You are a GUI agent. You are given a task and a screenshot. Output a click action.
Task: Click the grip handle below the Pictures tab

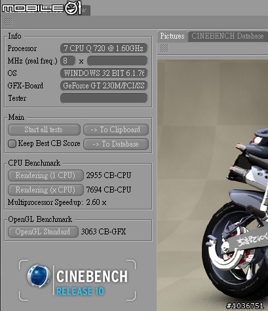164,48
